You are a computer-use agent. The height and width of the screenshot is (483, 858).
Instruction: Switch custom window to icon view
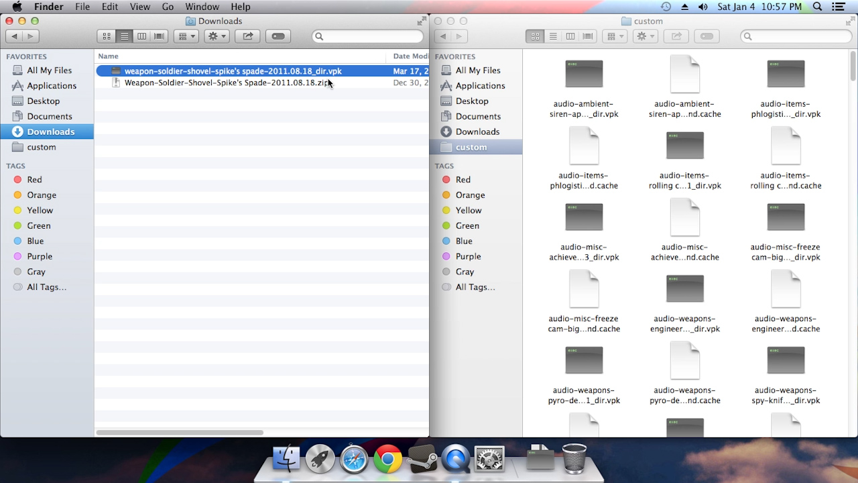535,36
